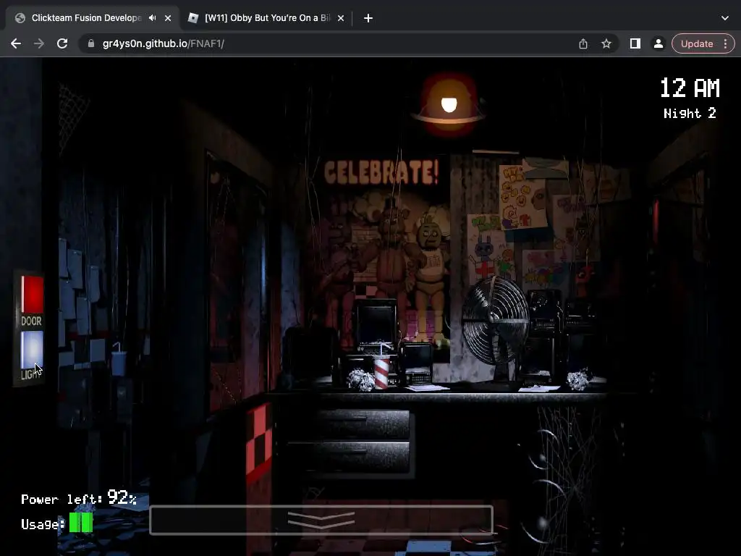The image size is (741, 556).
Task: Switch to Clickteam Fusion Developer tab
Action: click(x=86, y=18)
